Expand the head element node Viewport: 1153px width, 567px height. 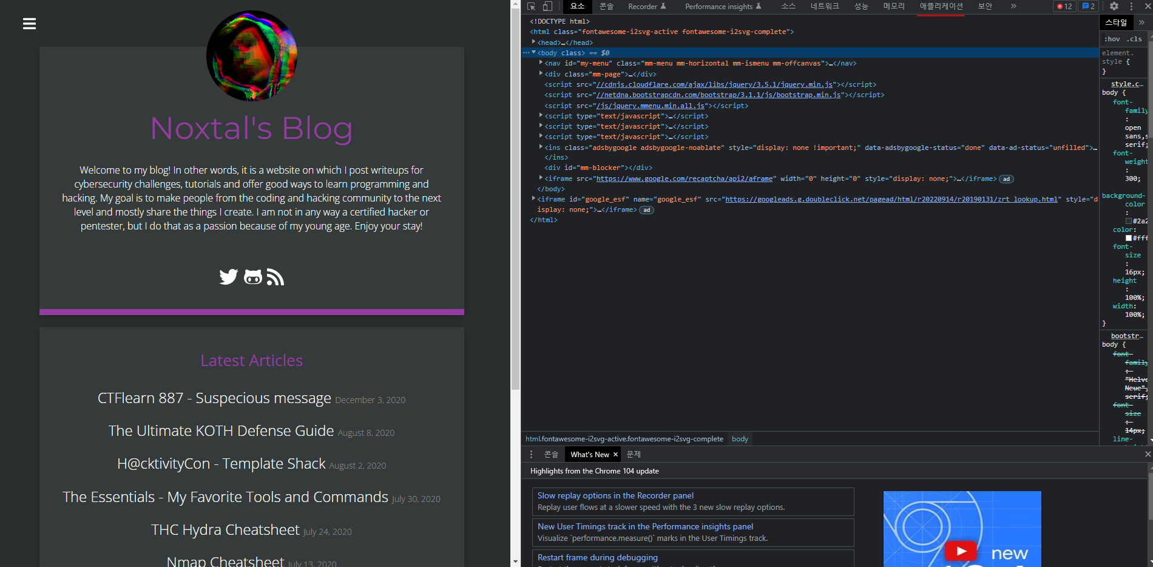click(x=534, y=42)
